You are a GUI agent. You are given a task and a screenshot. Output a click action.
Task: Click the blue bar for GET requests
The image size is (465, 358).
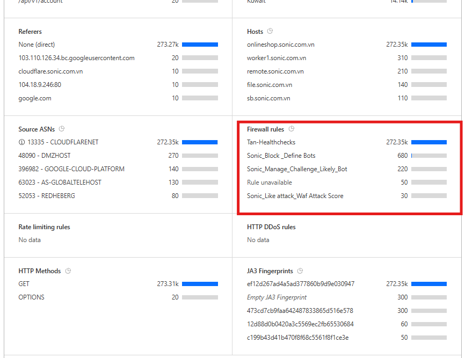[200, 284]
